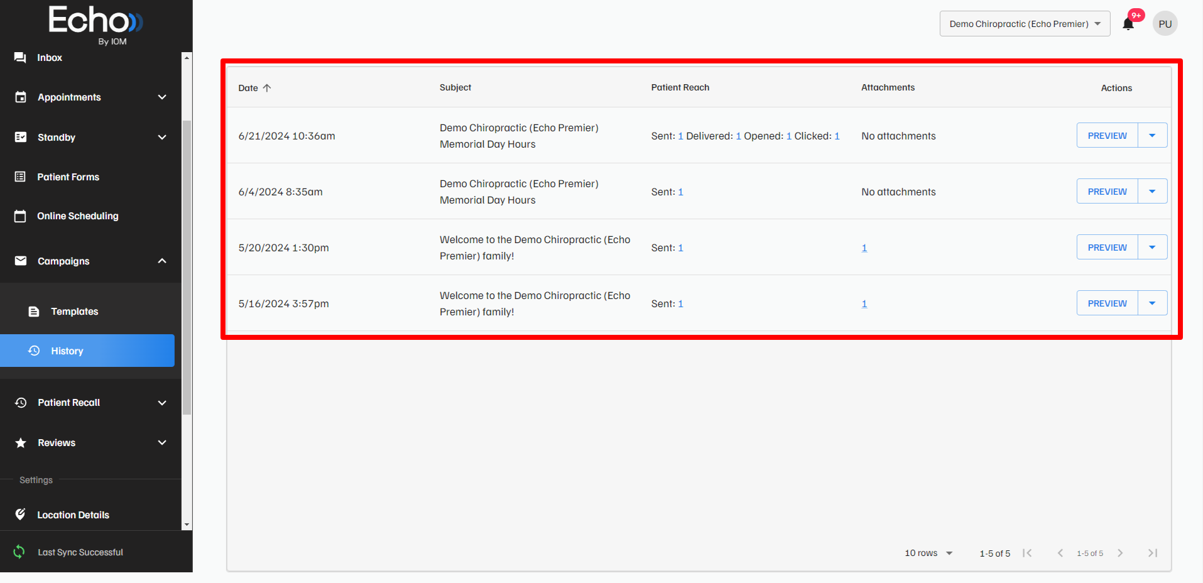1203x583 pixels.
Task: Toggle the Patient Recall section
Action: click(162, 403)
